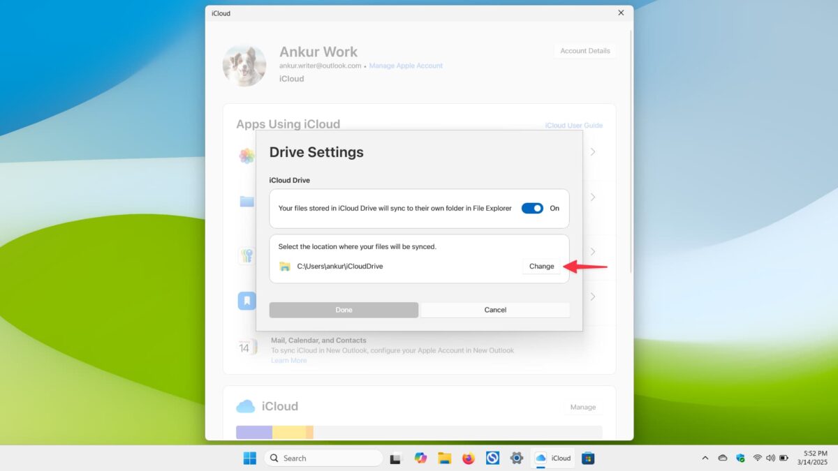Open the clock and date 5:52 PM
The width and height of the screenshot is (838, 471).
tap(814, 458)
